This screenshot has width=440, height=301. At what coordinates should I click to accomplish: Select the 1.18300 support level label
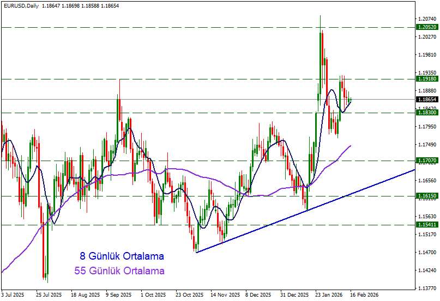pyautogui.click(x=426, y=113)
